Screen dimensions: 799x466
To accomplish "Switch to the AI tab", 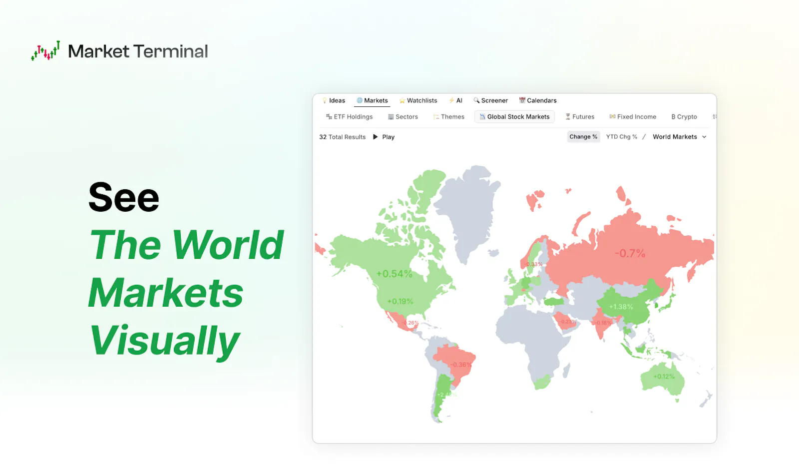I will click(455, 100).
